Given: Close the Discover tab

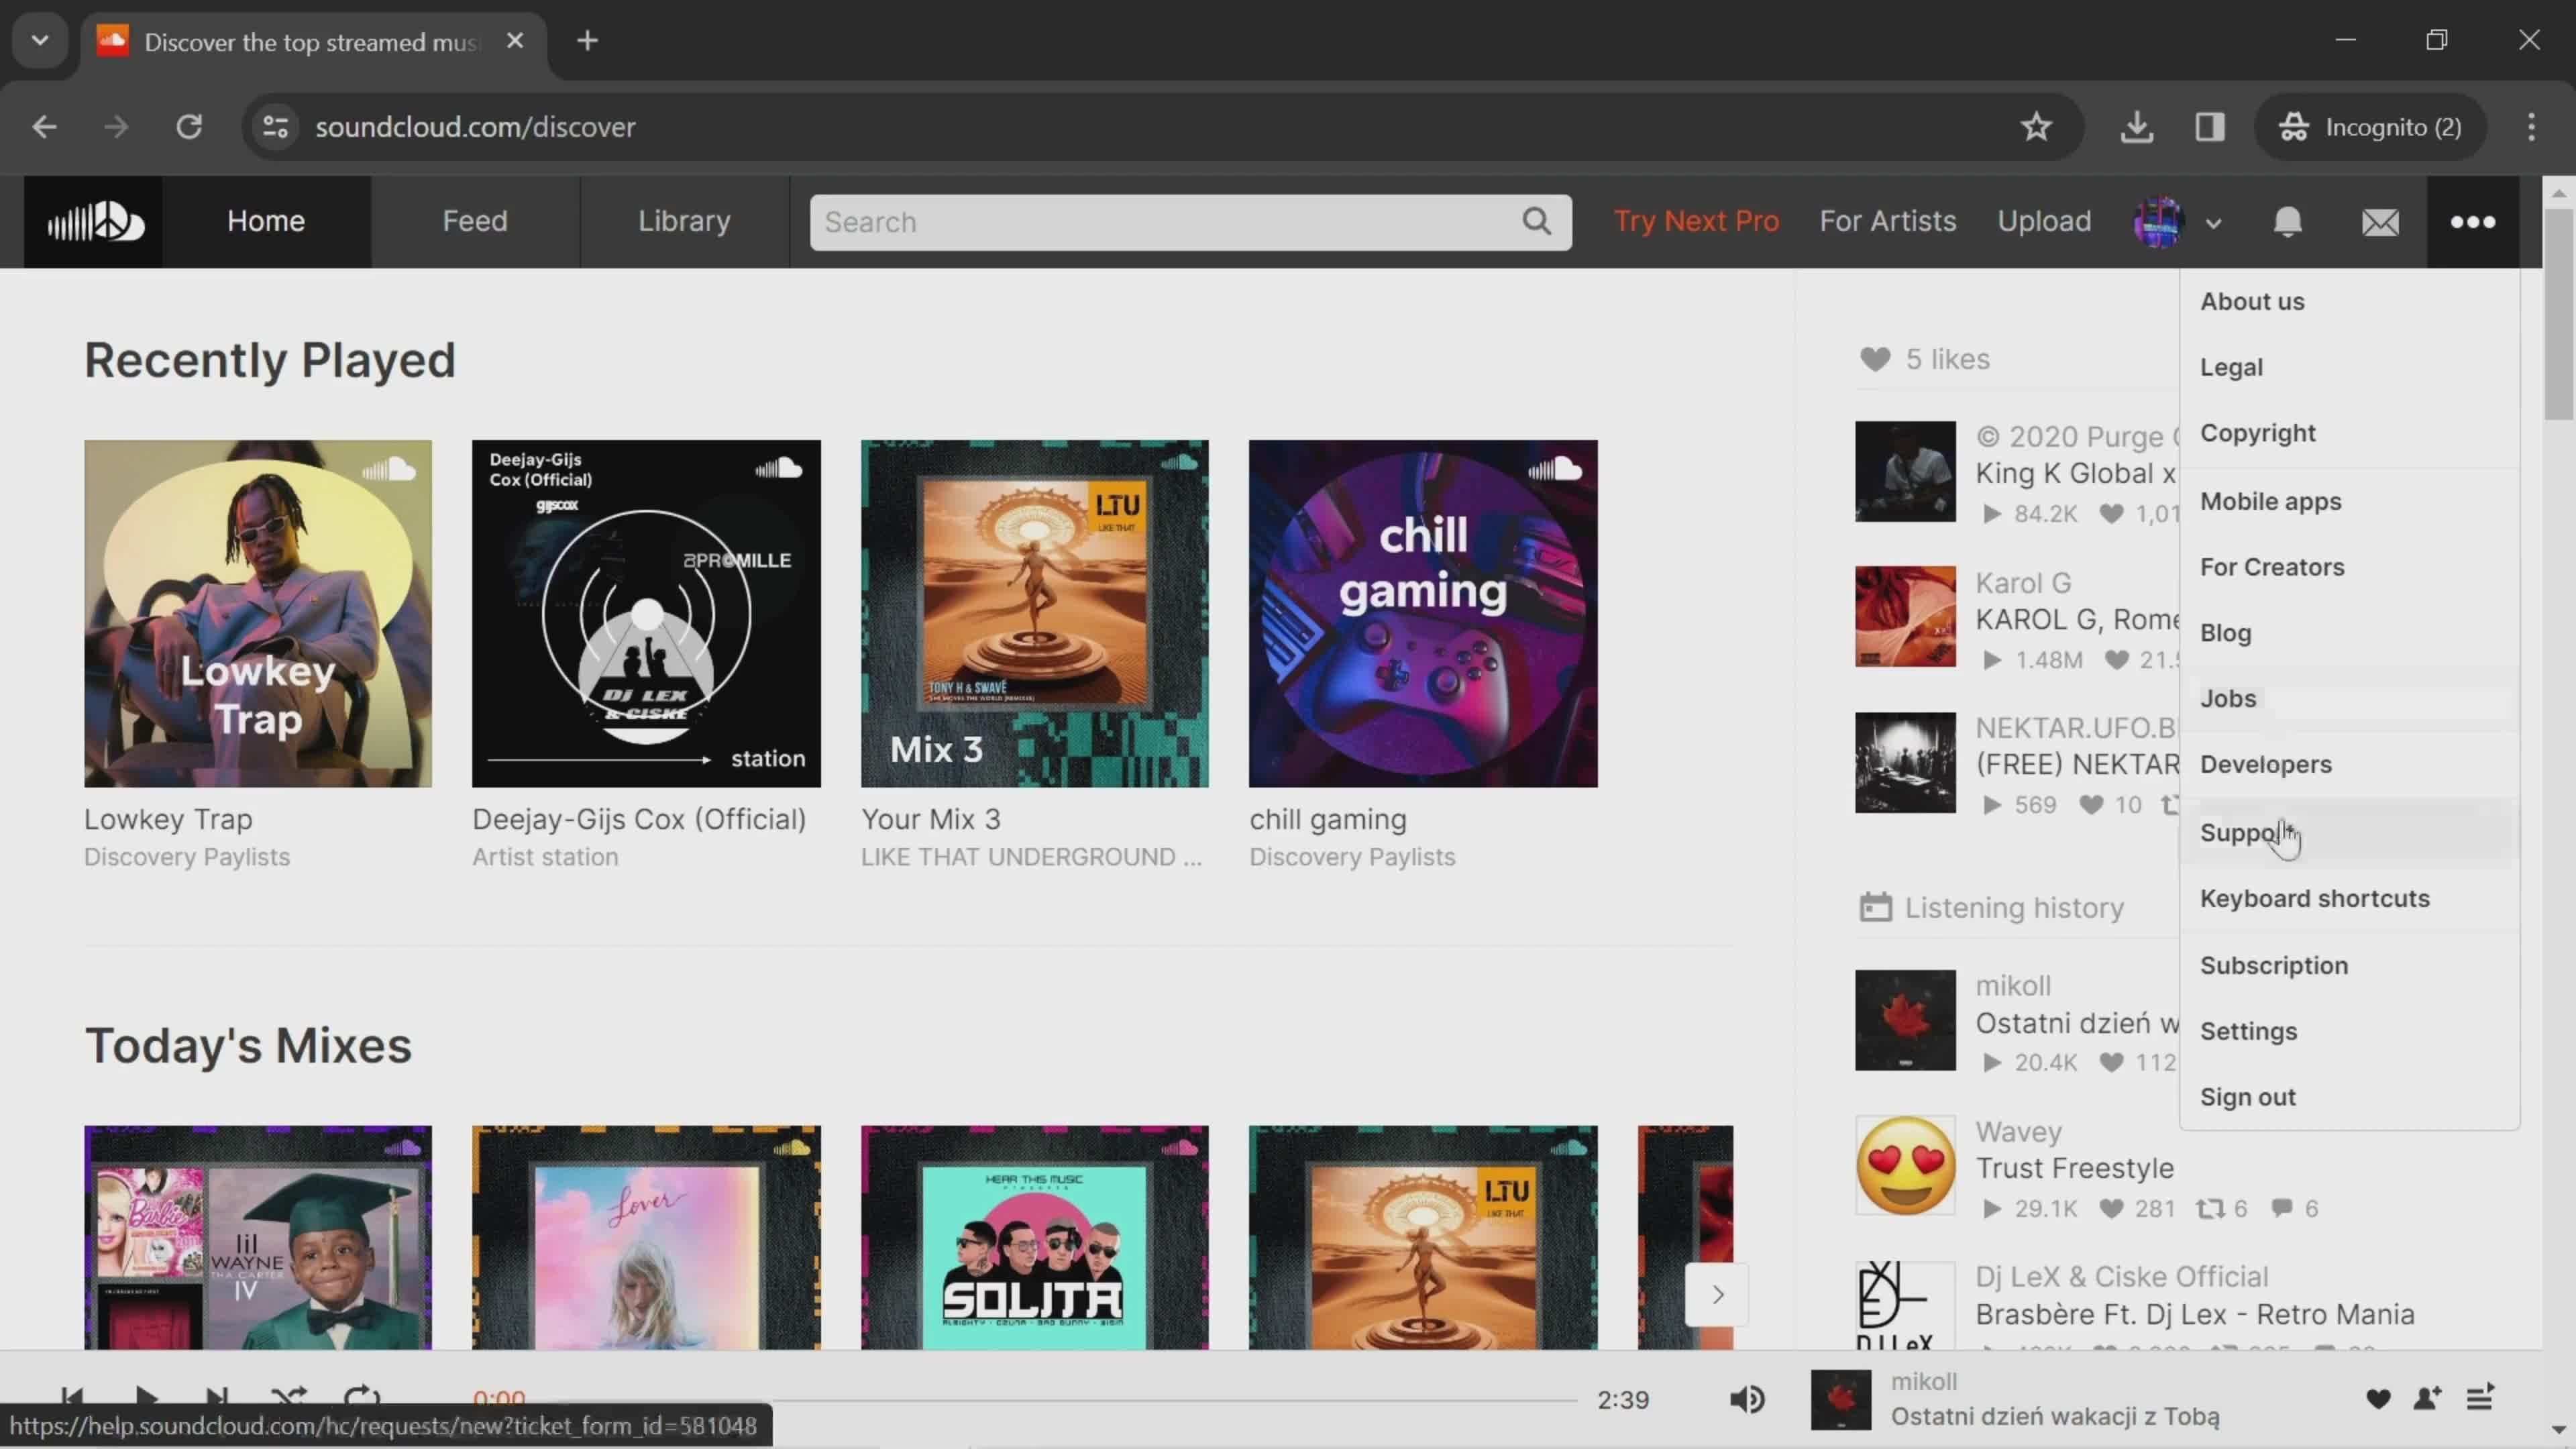Looking at the screenshot, I should pyautogui.click(x=515, y=41).
